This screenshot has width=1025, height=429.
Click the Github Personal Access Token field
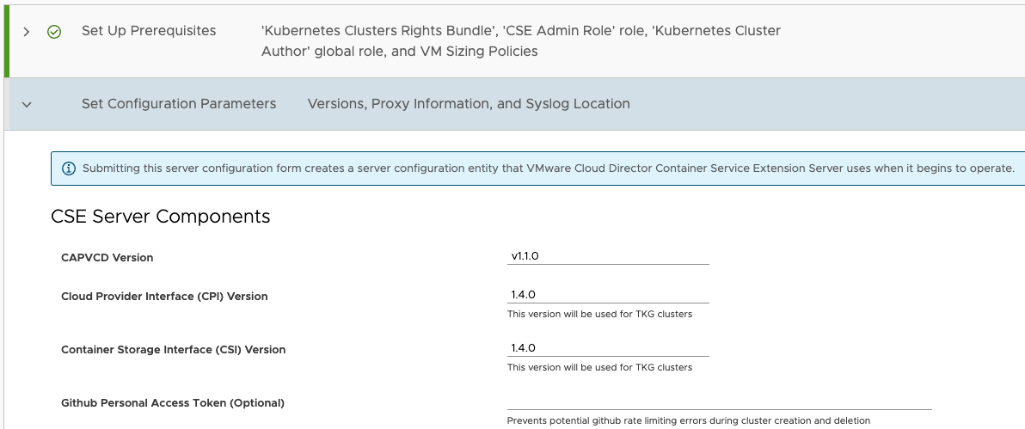coord(719,401)
